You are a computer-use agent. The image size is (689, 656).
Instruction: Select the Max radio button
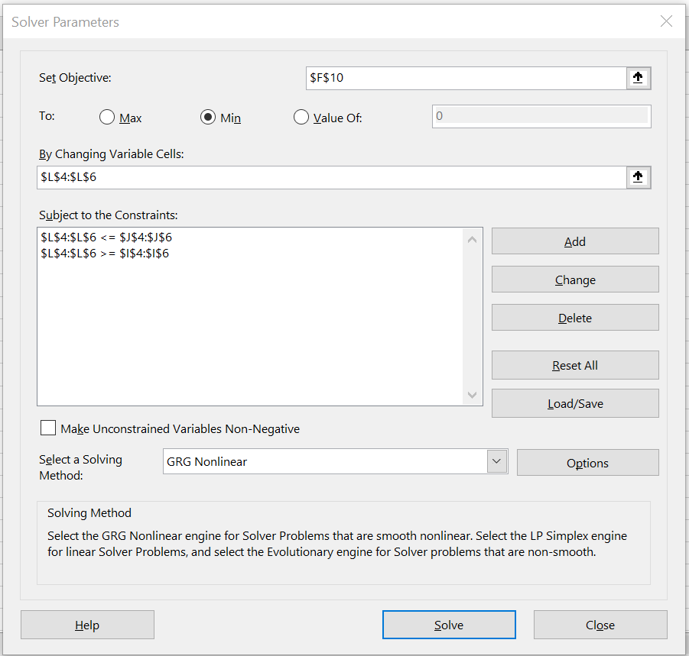(107, 117)
